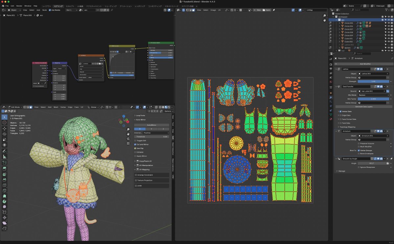The width and height of the screenshot is (394, 244).
Task: Switch to the スカルプト workspace tab
Action: (x=70, y=6)
